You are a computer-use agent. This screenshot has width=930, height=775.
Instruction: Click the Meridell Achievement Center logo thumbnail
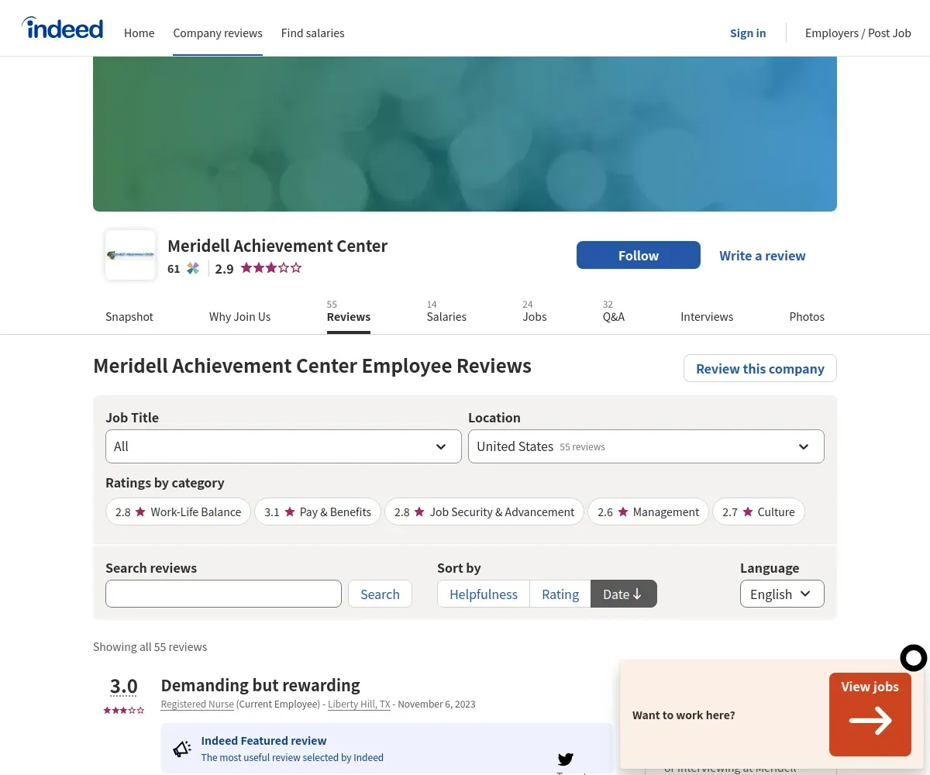click(x=130, y=255)
